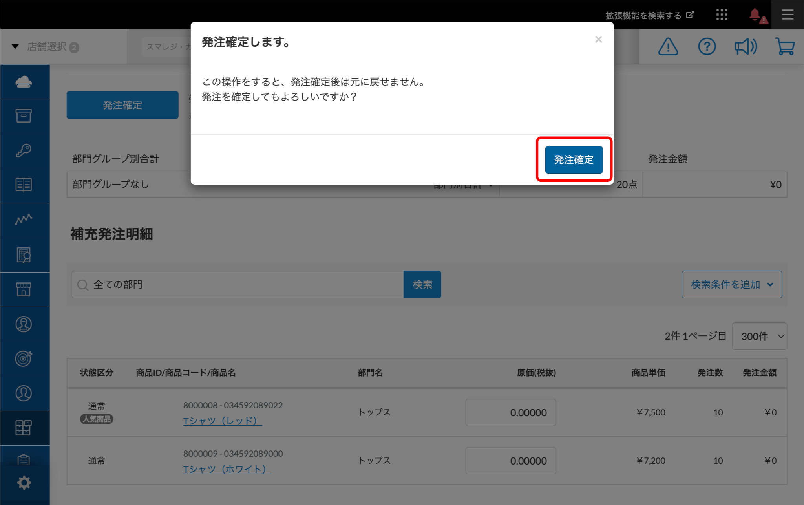Click the key icon in the sidebar
The image size is (804, 505).
click(x=24, y=150)
